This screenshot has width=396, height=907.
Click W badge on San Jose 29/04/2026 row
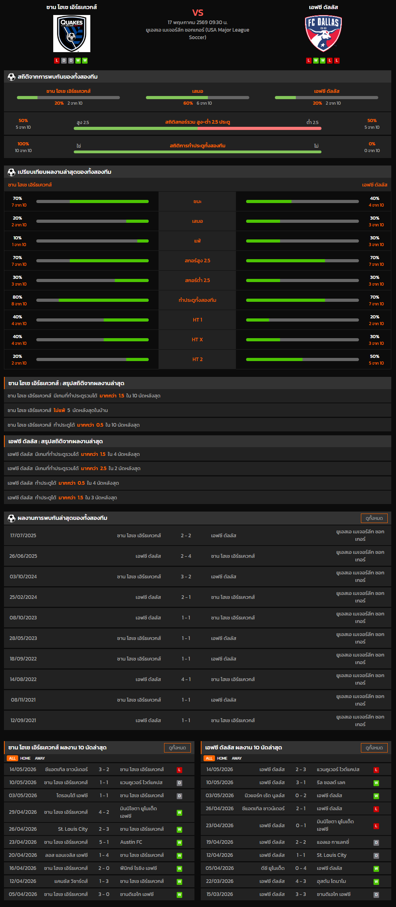click(179, 813)
